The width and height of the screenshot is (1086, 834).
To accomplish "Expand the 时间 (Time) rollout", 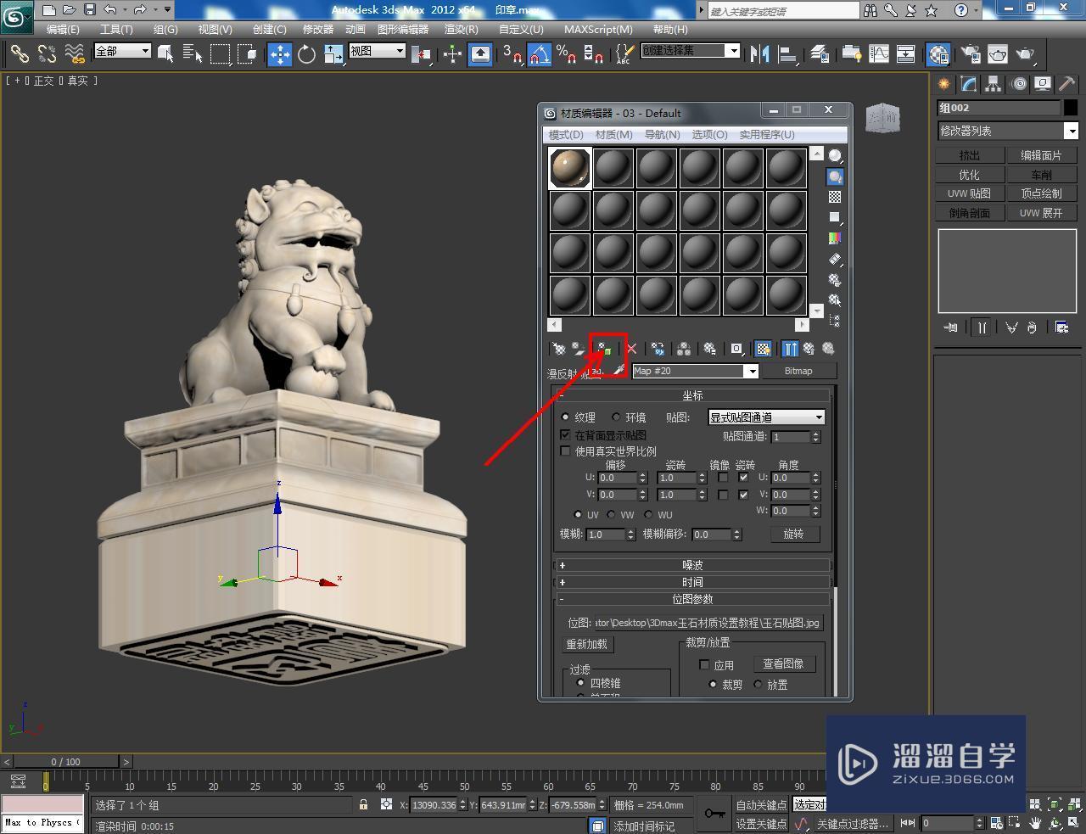I will click(692, 582).
